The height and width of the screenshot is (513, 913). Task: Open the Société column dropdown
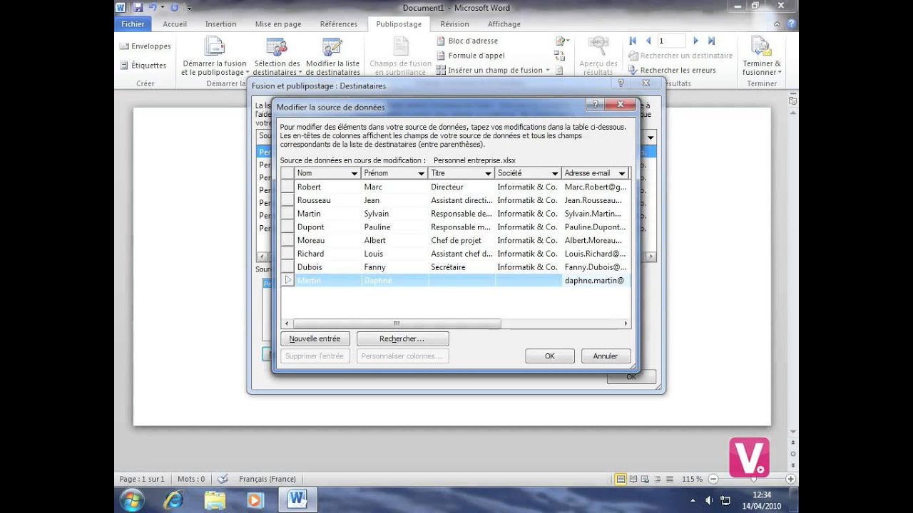[555, 173]
